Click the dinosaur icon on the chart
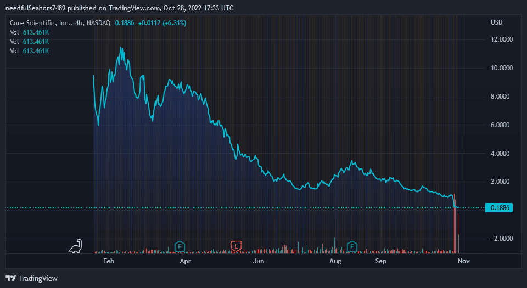 tap(75, 246)
